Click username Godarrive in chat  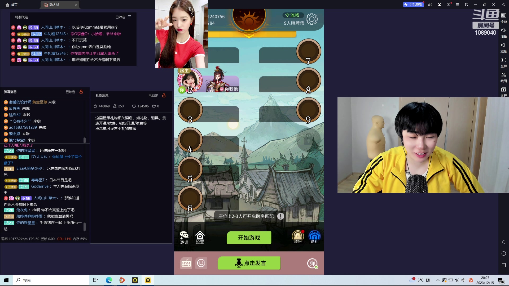[40, 186]
